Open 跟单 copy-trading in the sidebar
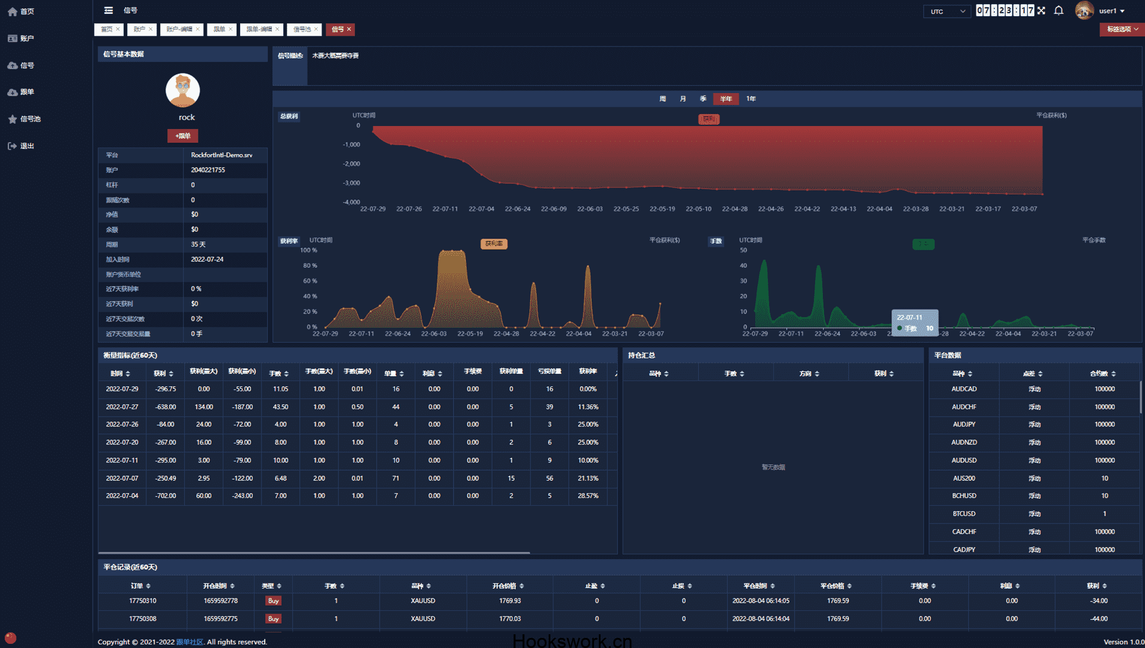The width and height of the screenshot is (1145, 648). point(21,92)
